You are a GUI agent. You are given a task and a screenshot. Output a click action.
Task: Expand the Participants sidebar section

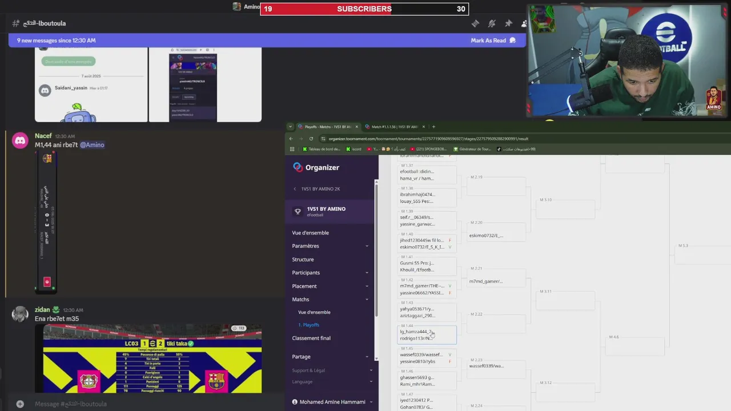coord(331,273)
